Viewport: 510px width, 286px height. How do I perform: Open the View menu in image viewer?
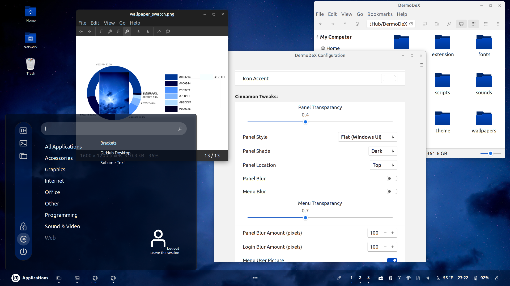pos(109,23)
